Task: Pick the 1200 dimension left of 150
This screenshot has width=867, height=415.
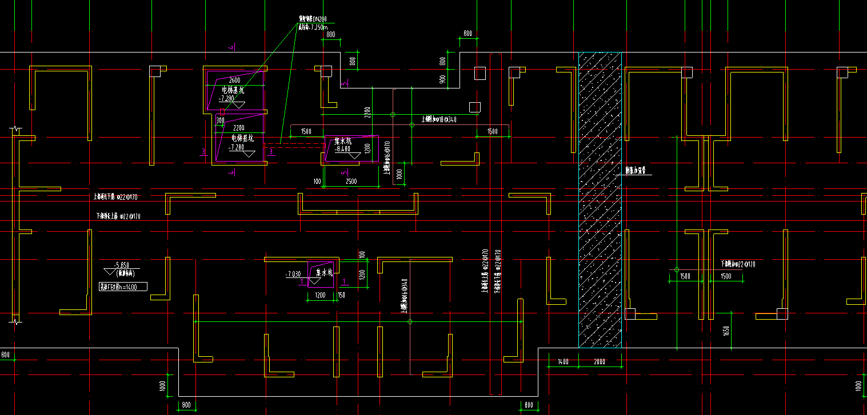Action: pyautogui.click(x=320, y=296)
